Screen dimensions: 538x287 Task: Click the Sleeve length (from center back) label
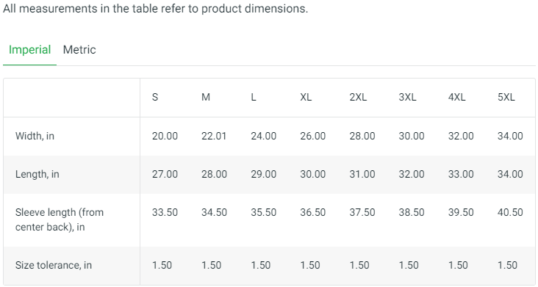tap(60, 219)
